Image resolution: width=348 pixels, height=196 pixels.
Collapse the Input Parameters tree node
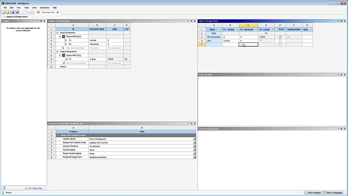(x=57, y=33)
